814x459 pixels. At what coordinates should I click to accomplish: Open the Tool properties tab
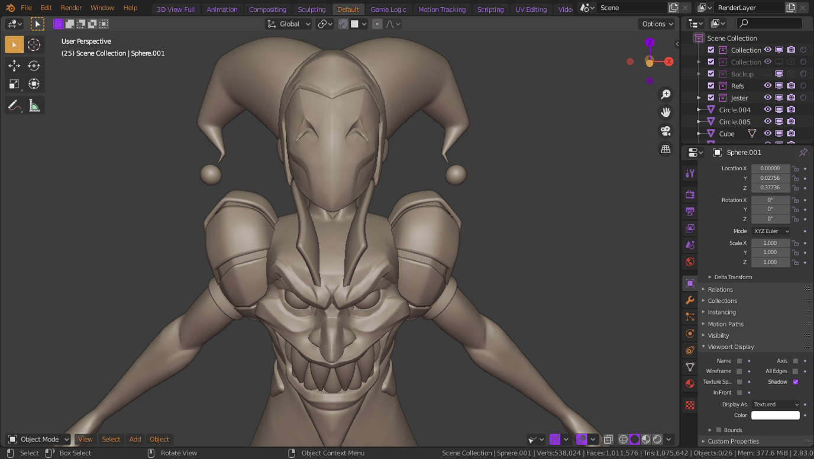690,173
